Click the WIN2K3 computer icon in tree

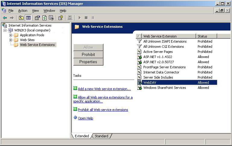11,30
